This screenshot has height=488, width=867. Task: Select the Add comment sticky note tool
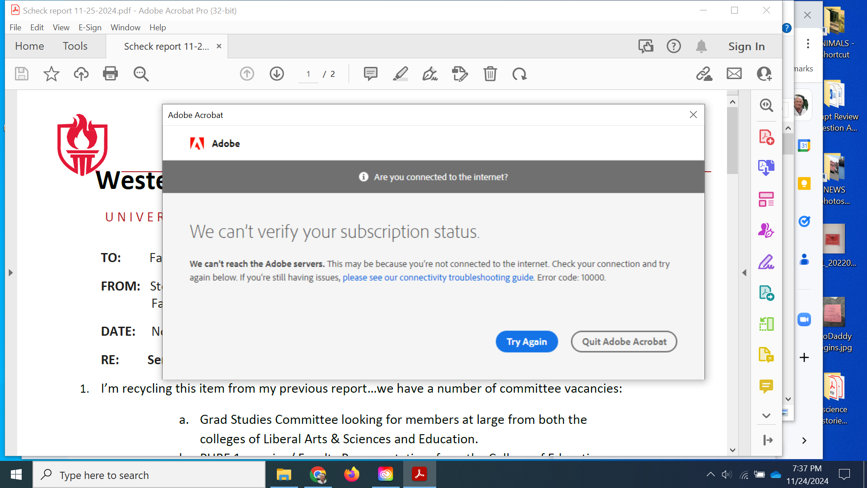point(370,74)
